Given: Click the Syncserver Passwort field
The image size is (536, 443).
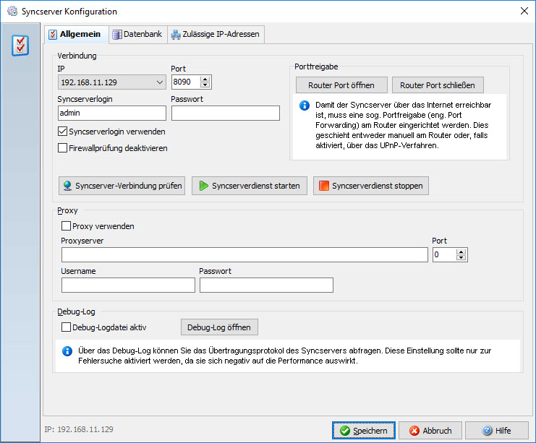Looking at the screenshot, I should [225, 113].
